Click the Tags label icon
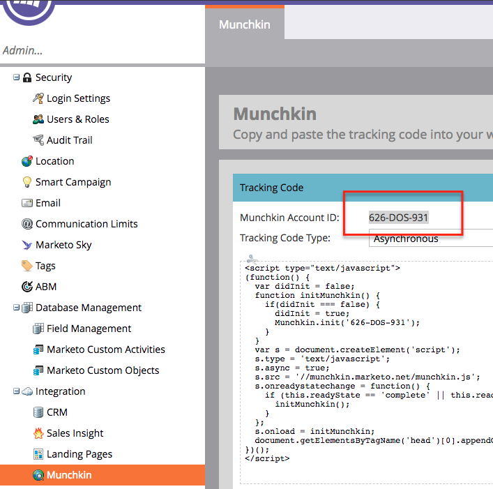The width and height of the screenshot is (493, 489). [x=27, y=266]
